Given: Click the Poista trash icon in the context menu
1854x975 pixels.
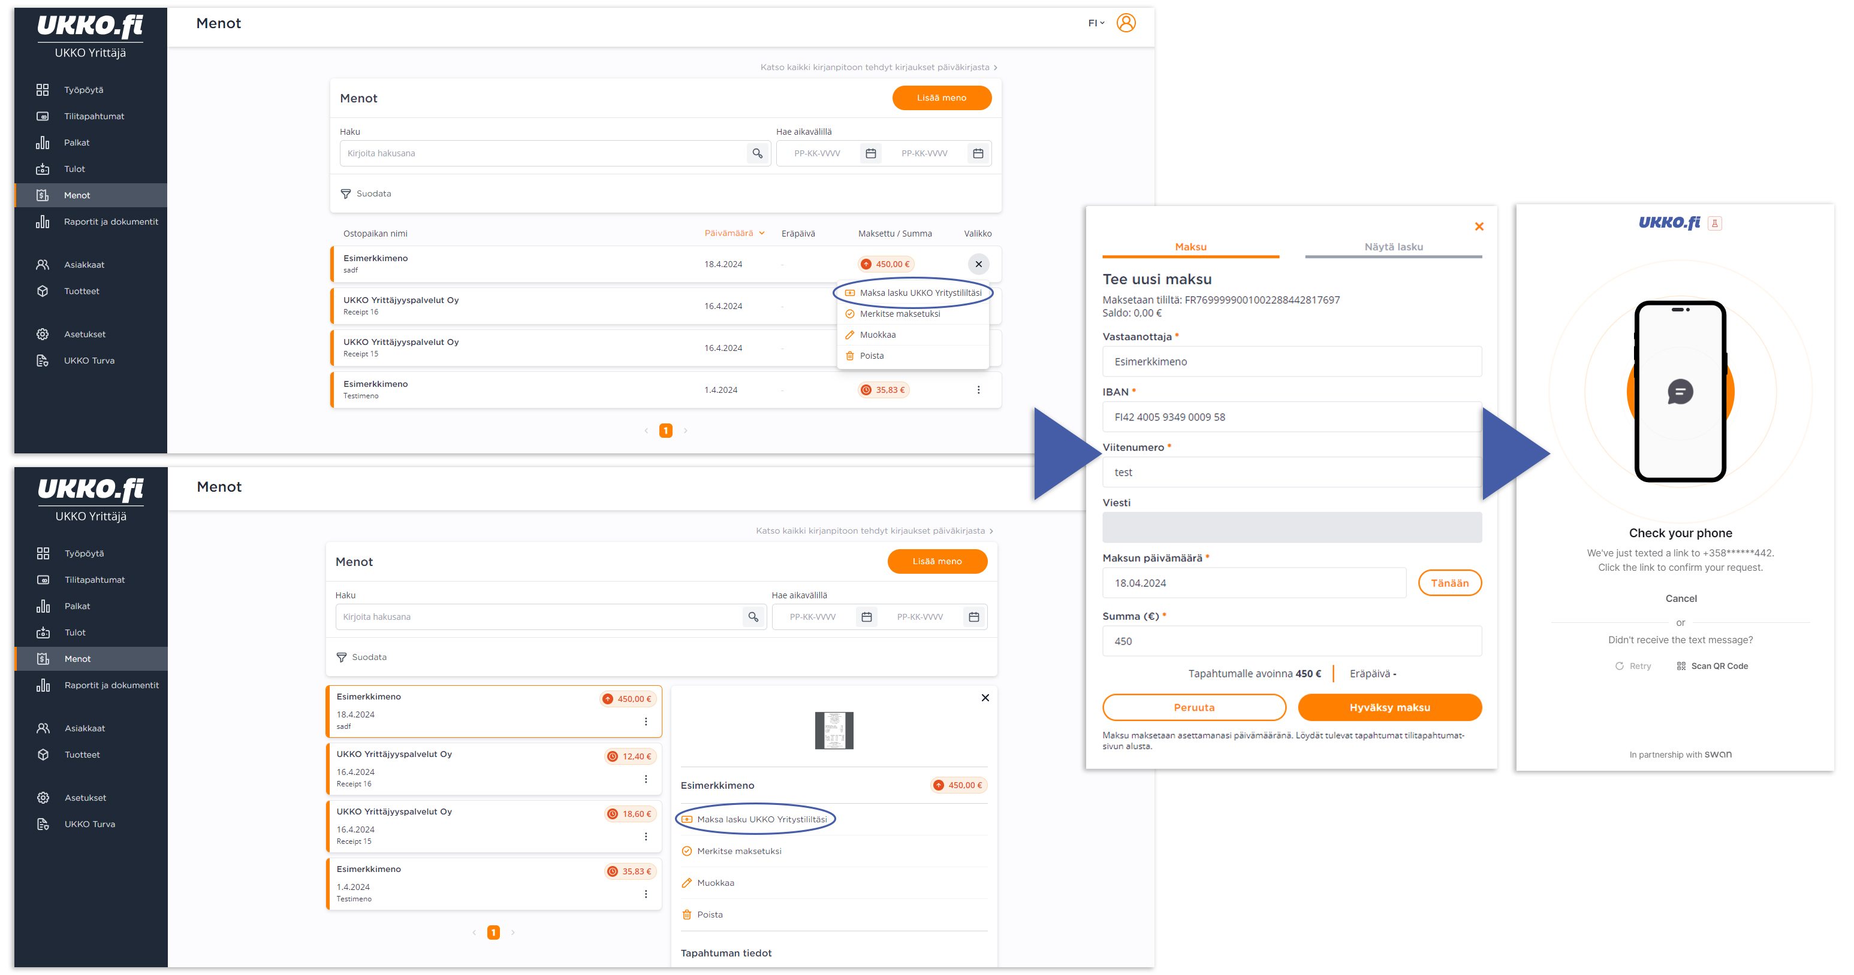Looking at the screenshot, I should point(850,356).
